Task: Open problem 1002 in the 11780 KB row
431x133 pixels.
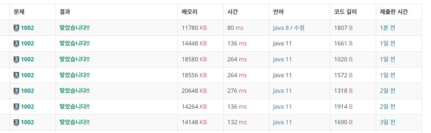Action: pyautogui.click(x=27, y=28)
